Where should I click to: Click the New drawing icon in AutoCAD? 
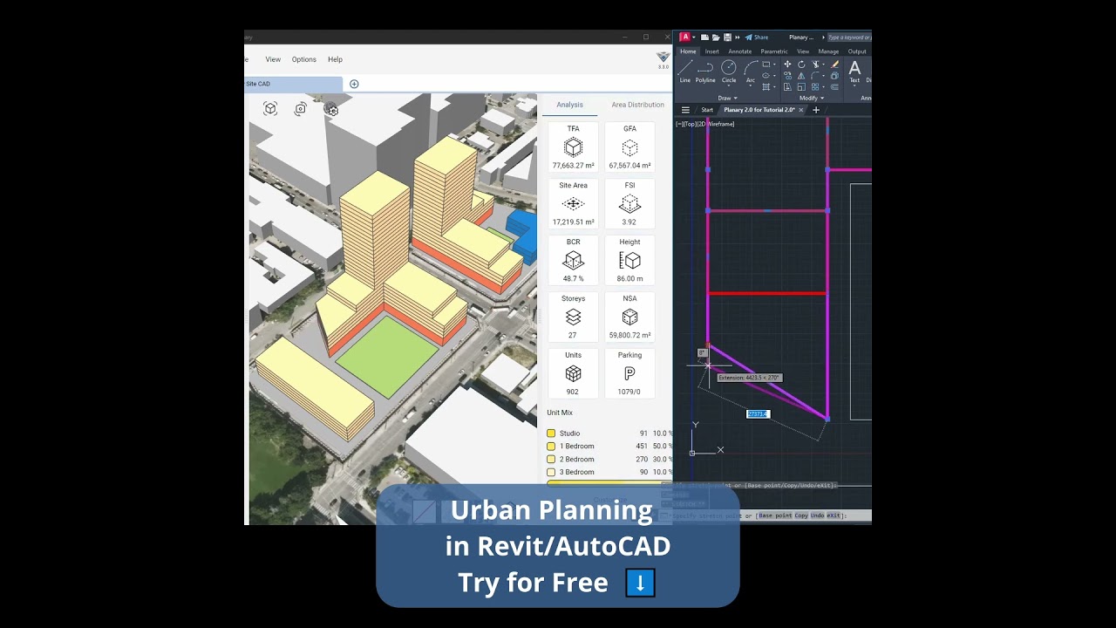pos(704,38)
